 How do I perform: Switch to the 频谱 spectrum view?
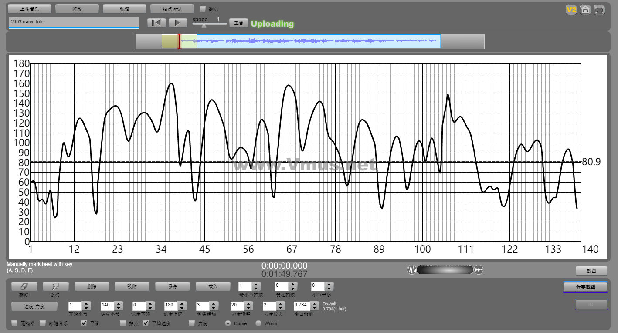click(x=125, y=9)
